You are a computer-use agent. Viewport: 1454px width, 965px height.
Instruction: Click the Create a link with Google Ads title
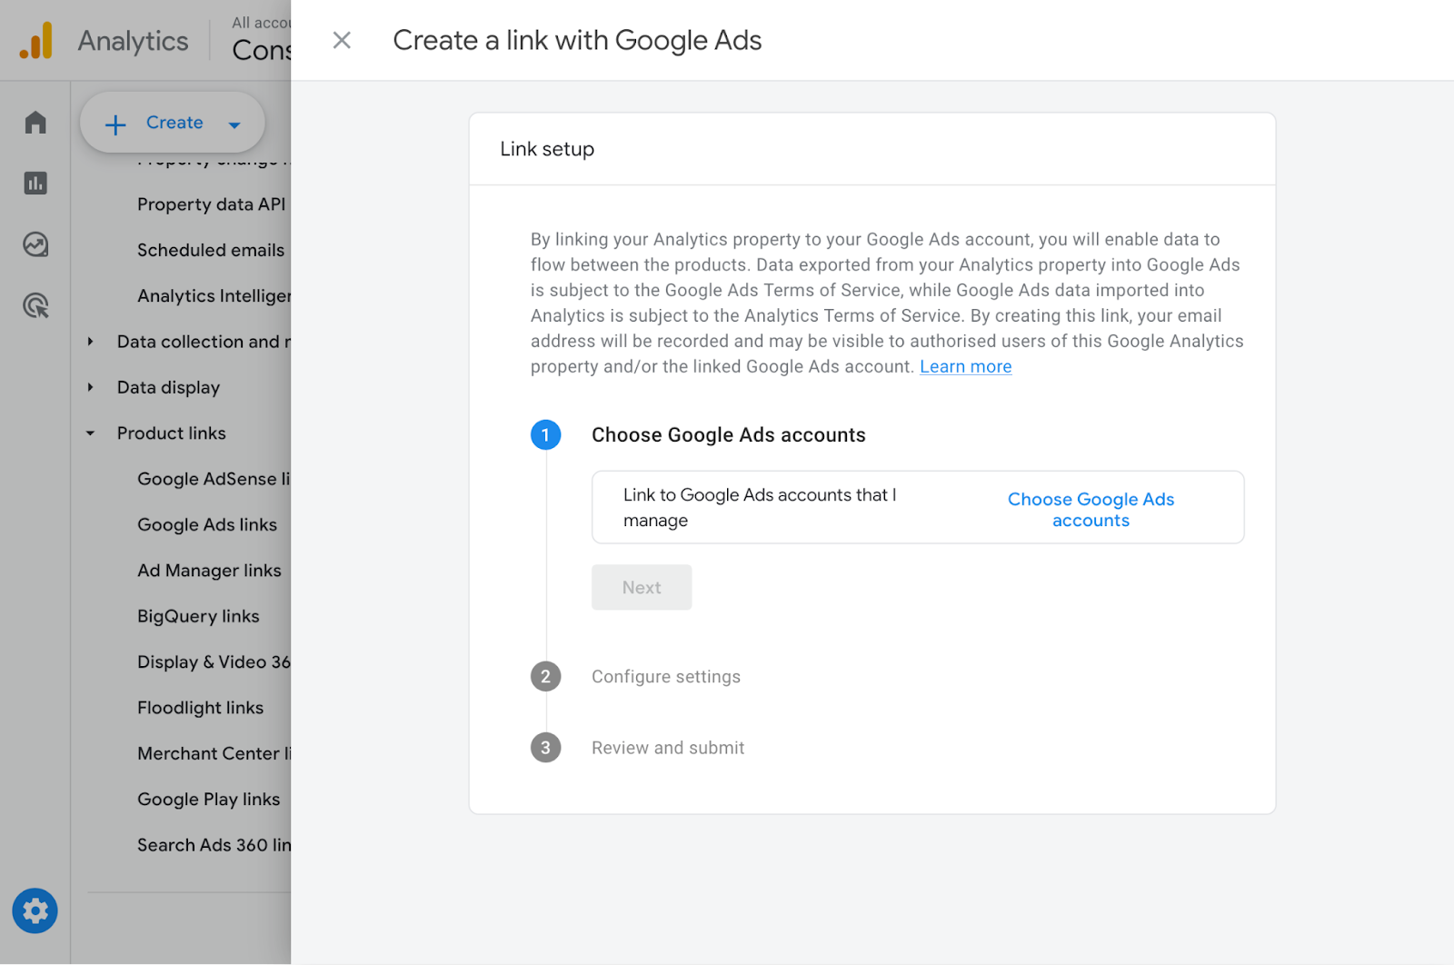click(577, 40)
